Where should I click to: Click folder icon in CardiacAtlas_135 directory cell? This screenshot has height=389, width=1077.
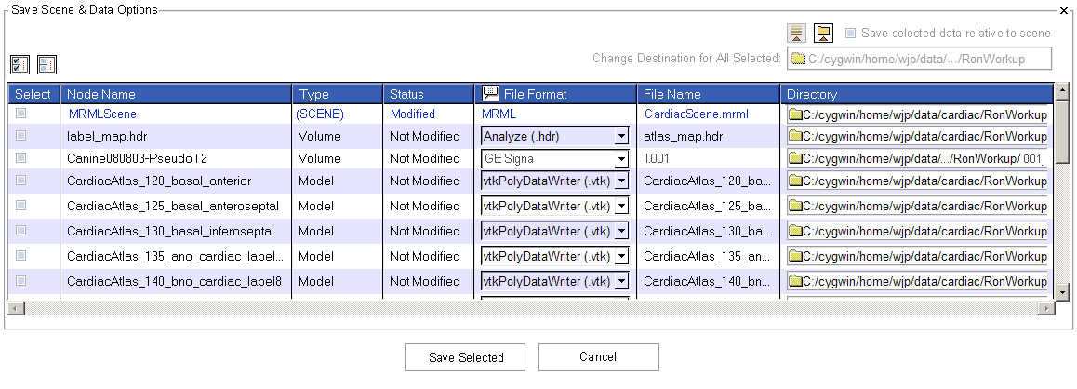coord(795,256)
